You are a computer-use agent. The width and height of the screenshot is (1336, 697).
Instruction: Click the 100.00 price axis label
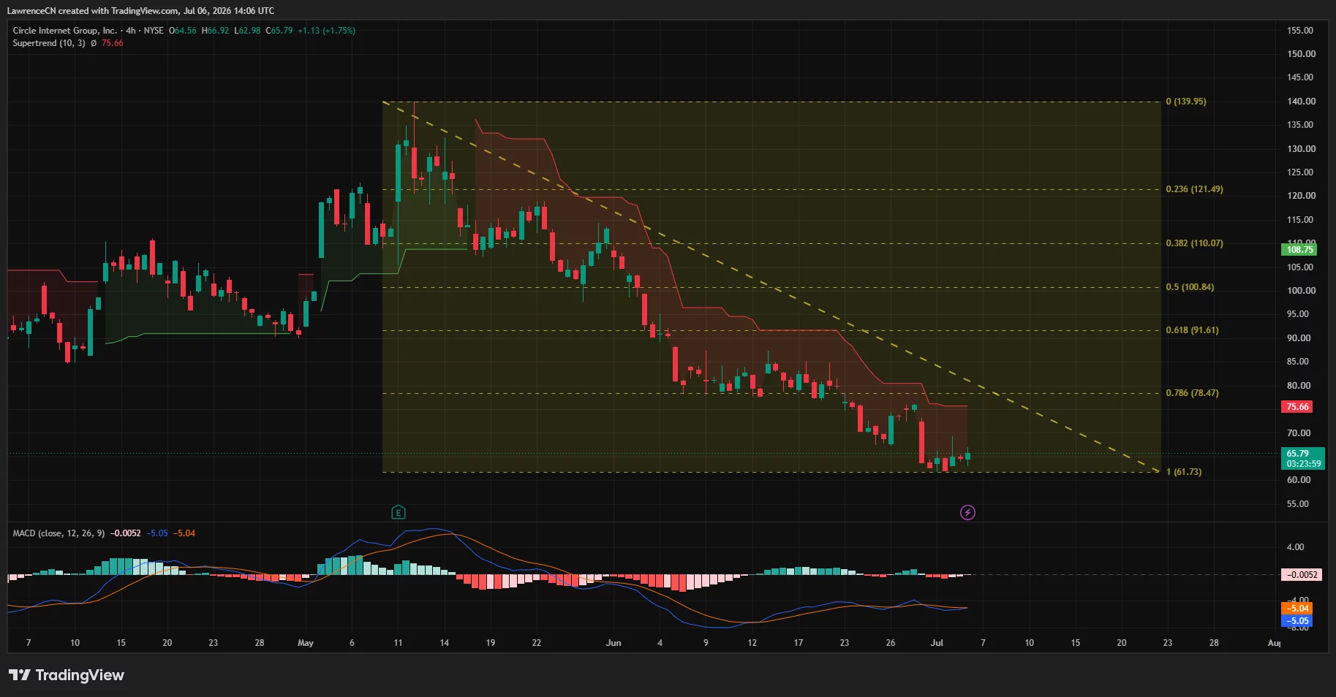[1301, 291]
